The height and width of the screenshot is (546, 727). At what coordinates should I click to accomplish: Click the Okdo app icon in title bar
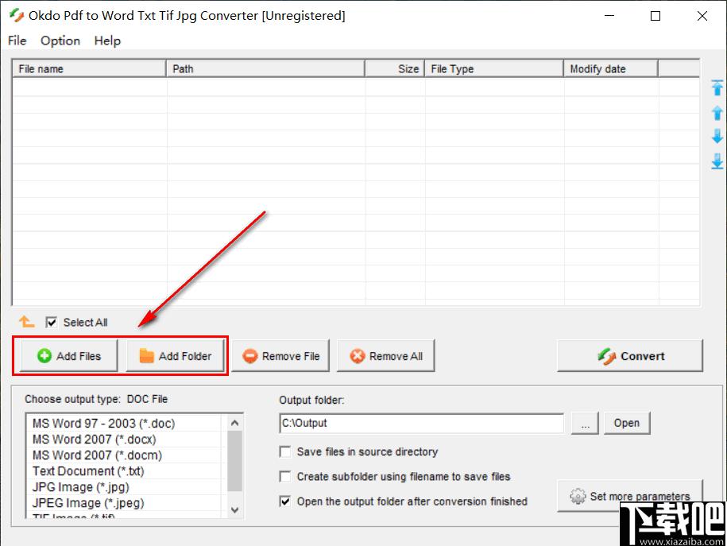click(17, 15)
